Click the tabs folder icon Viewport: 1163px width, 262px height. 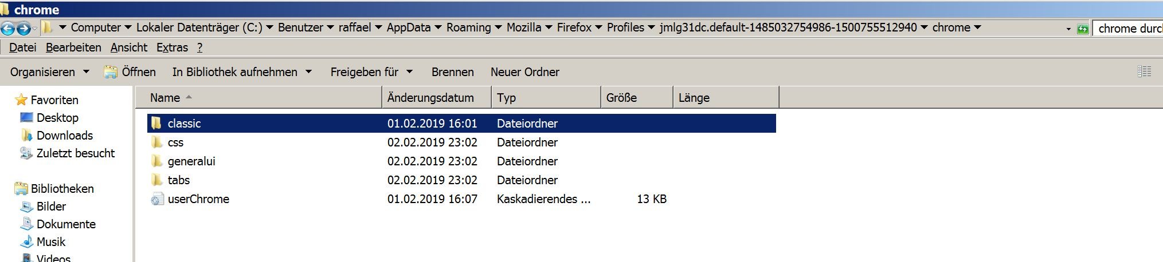pos(156,180)
